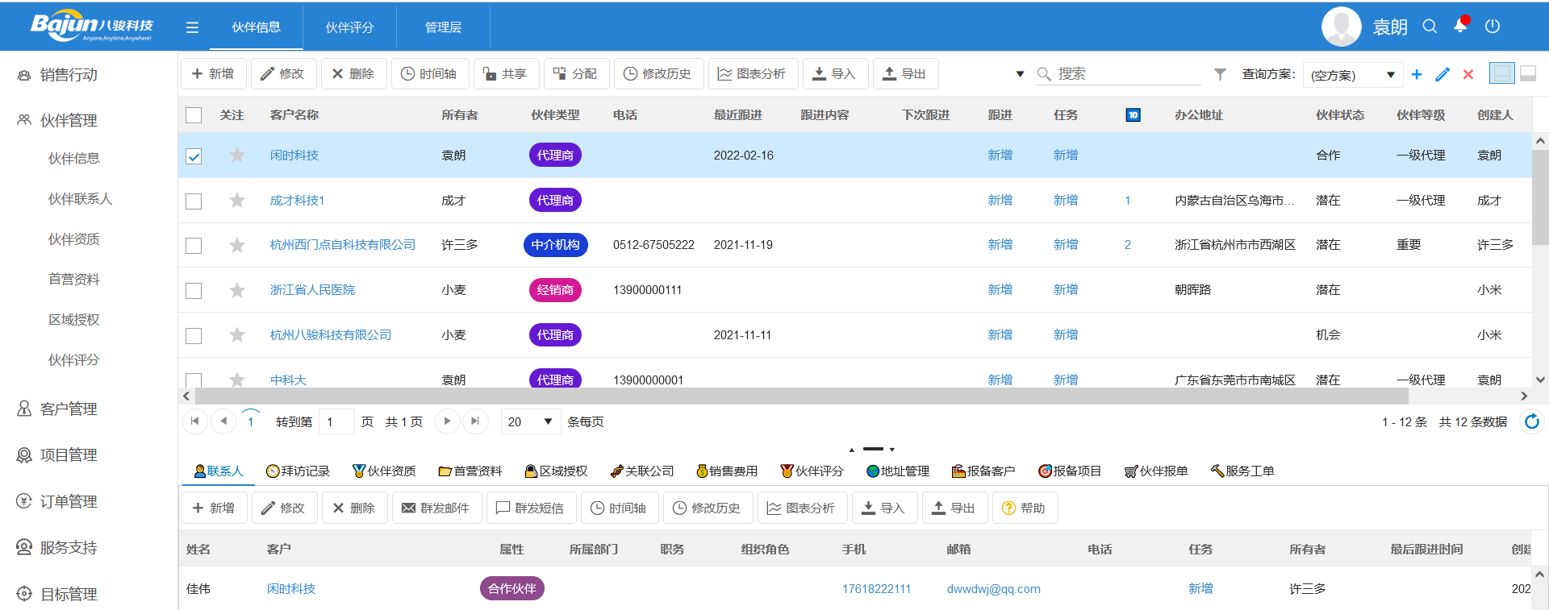Tick the 浙江省人民医院 row checkbox
Image resolution: width=1549 pixels, height=610 pixels.
194,291
